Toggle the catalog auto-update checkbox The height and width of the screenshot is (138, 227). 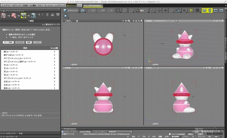(170, 134)
